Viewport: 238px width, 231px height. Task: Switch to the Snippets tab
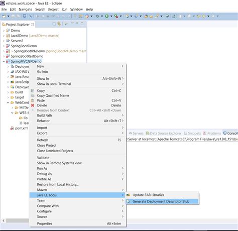pyautogui.click(x=192, y=134)
